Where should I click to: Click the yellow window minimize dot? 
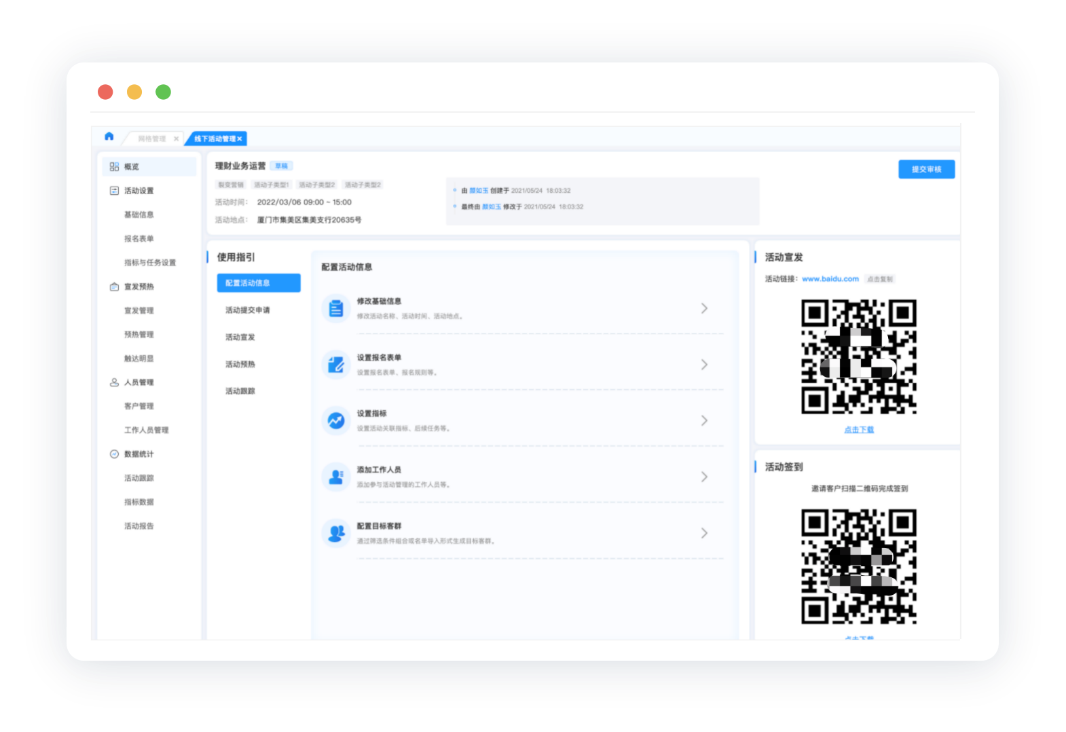(x=134, y=92)
